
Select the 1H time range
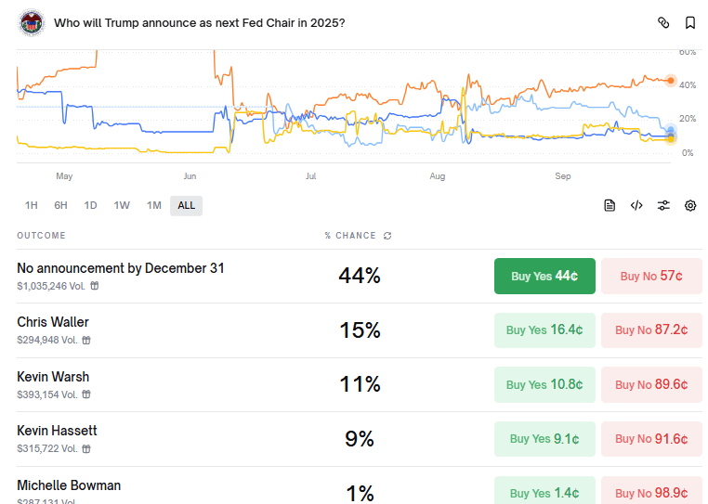coord(32,205)
